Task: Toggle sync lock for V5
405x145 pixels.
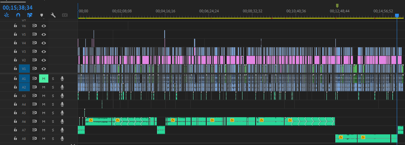Action: point(34,34)
